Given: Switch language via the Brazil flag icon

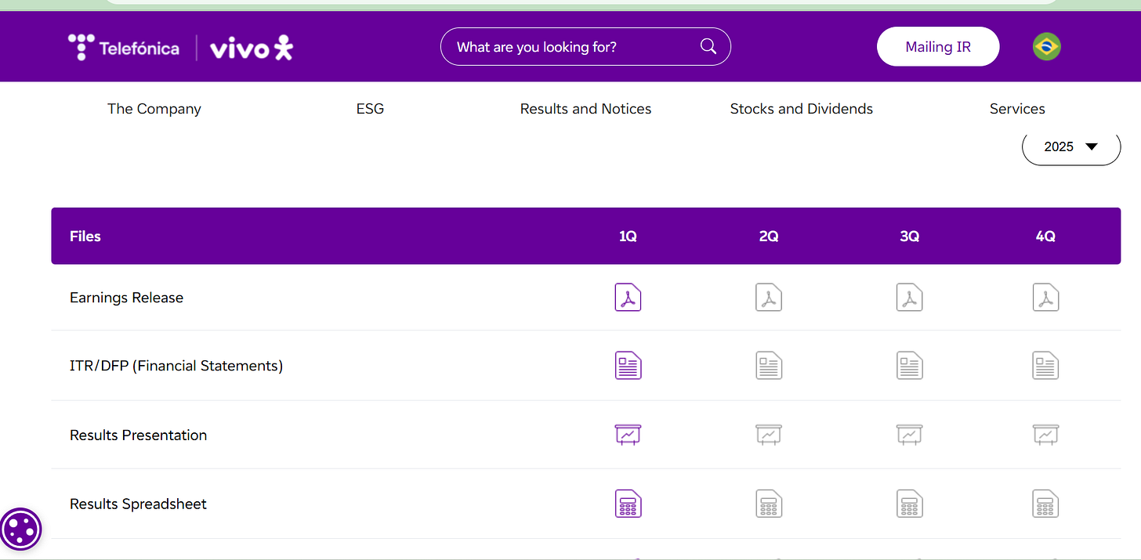Looking at the screenshot, I should pyautogui.click(x=1046, y=47).
